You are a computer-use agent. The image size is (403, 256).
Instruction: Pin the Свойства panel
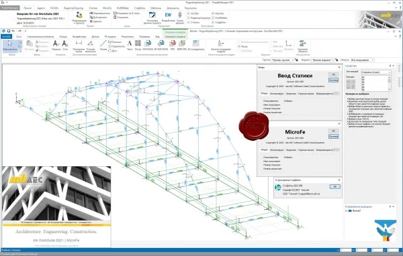click(x=390, y=66)
